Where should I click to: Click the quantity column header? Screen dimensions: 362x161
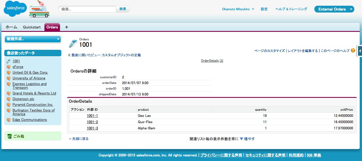tap(261, 110)
